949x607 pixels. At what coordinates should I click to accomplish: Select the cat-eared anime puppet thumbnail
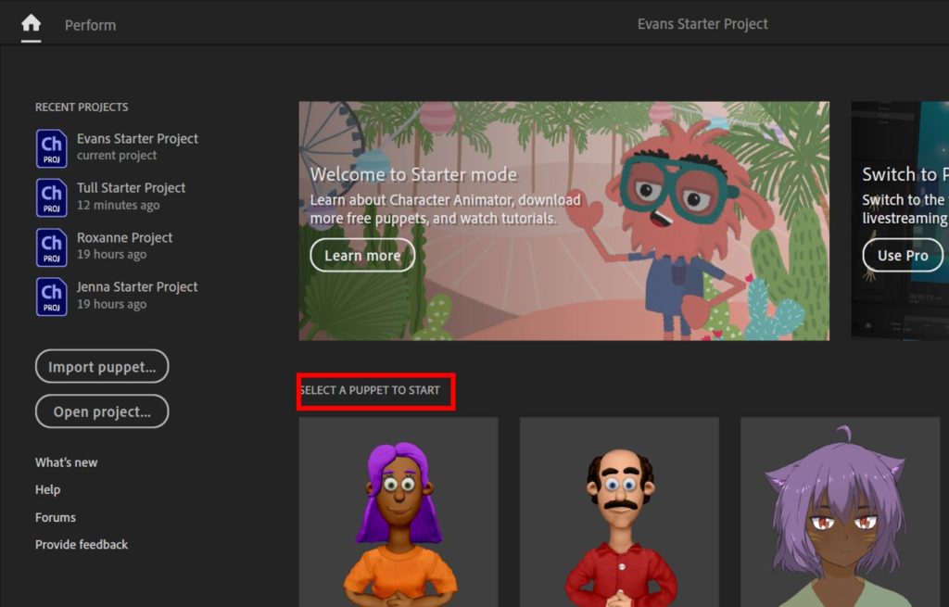840,519
